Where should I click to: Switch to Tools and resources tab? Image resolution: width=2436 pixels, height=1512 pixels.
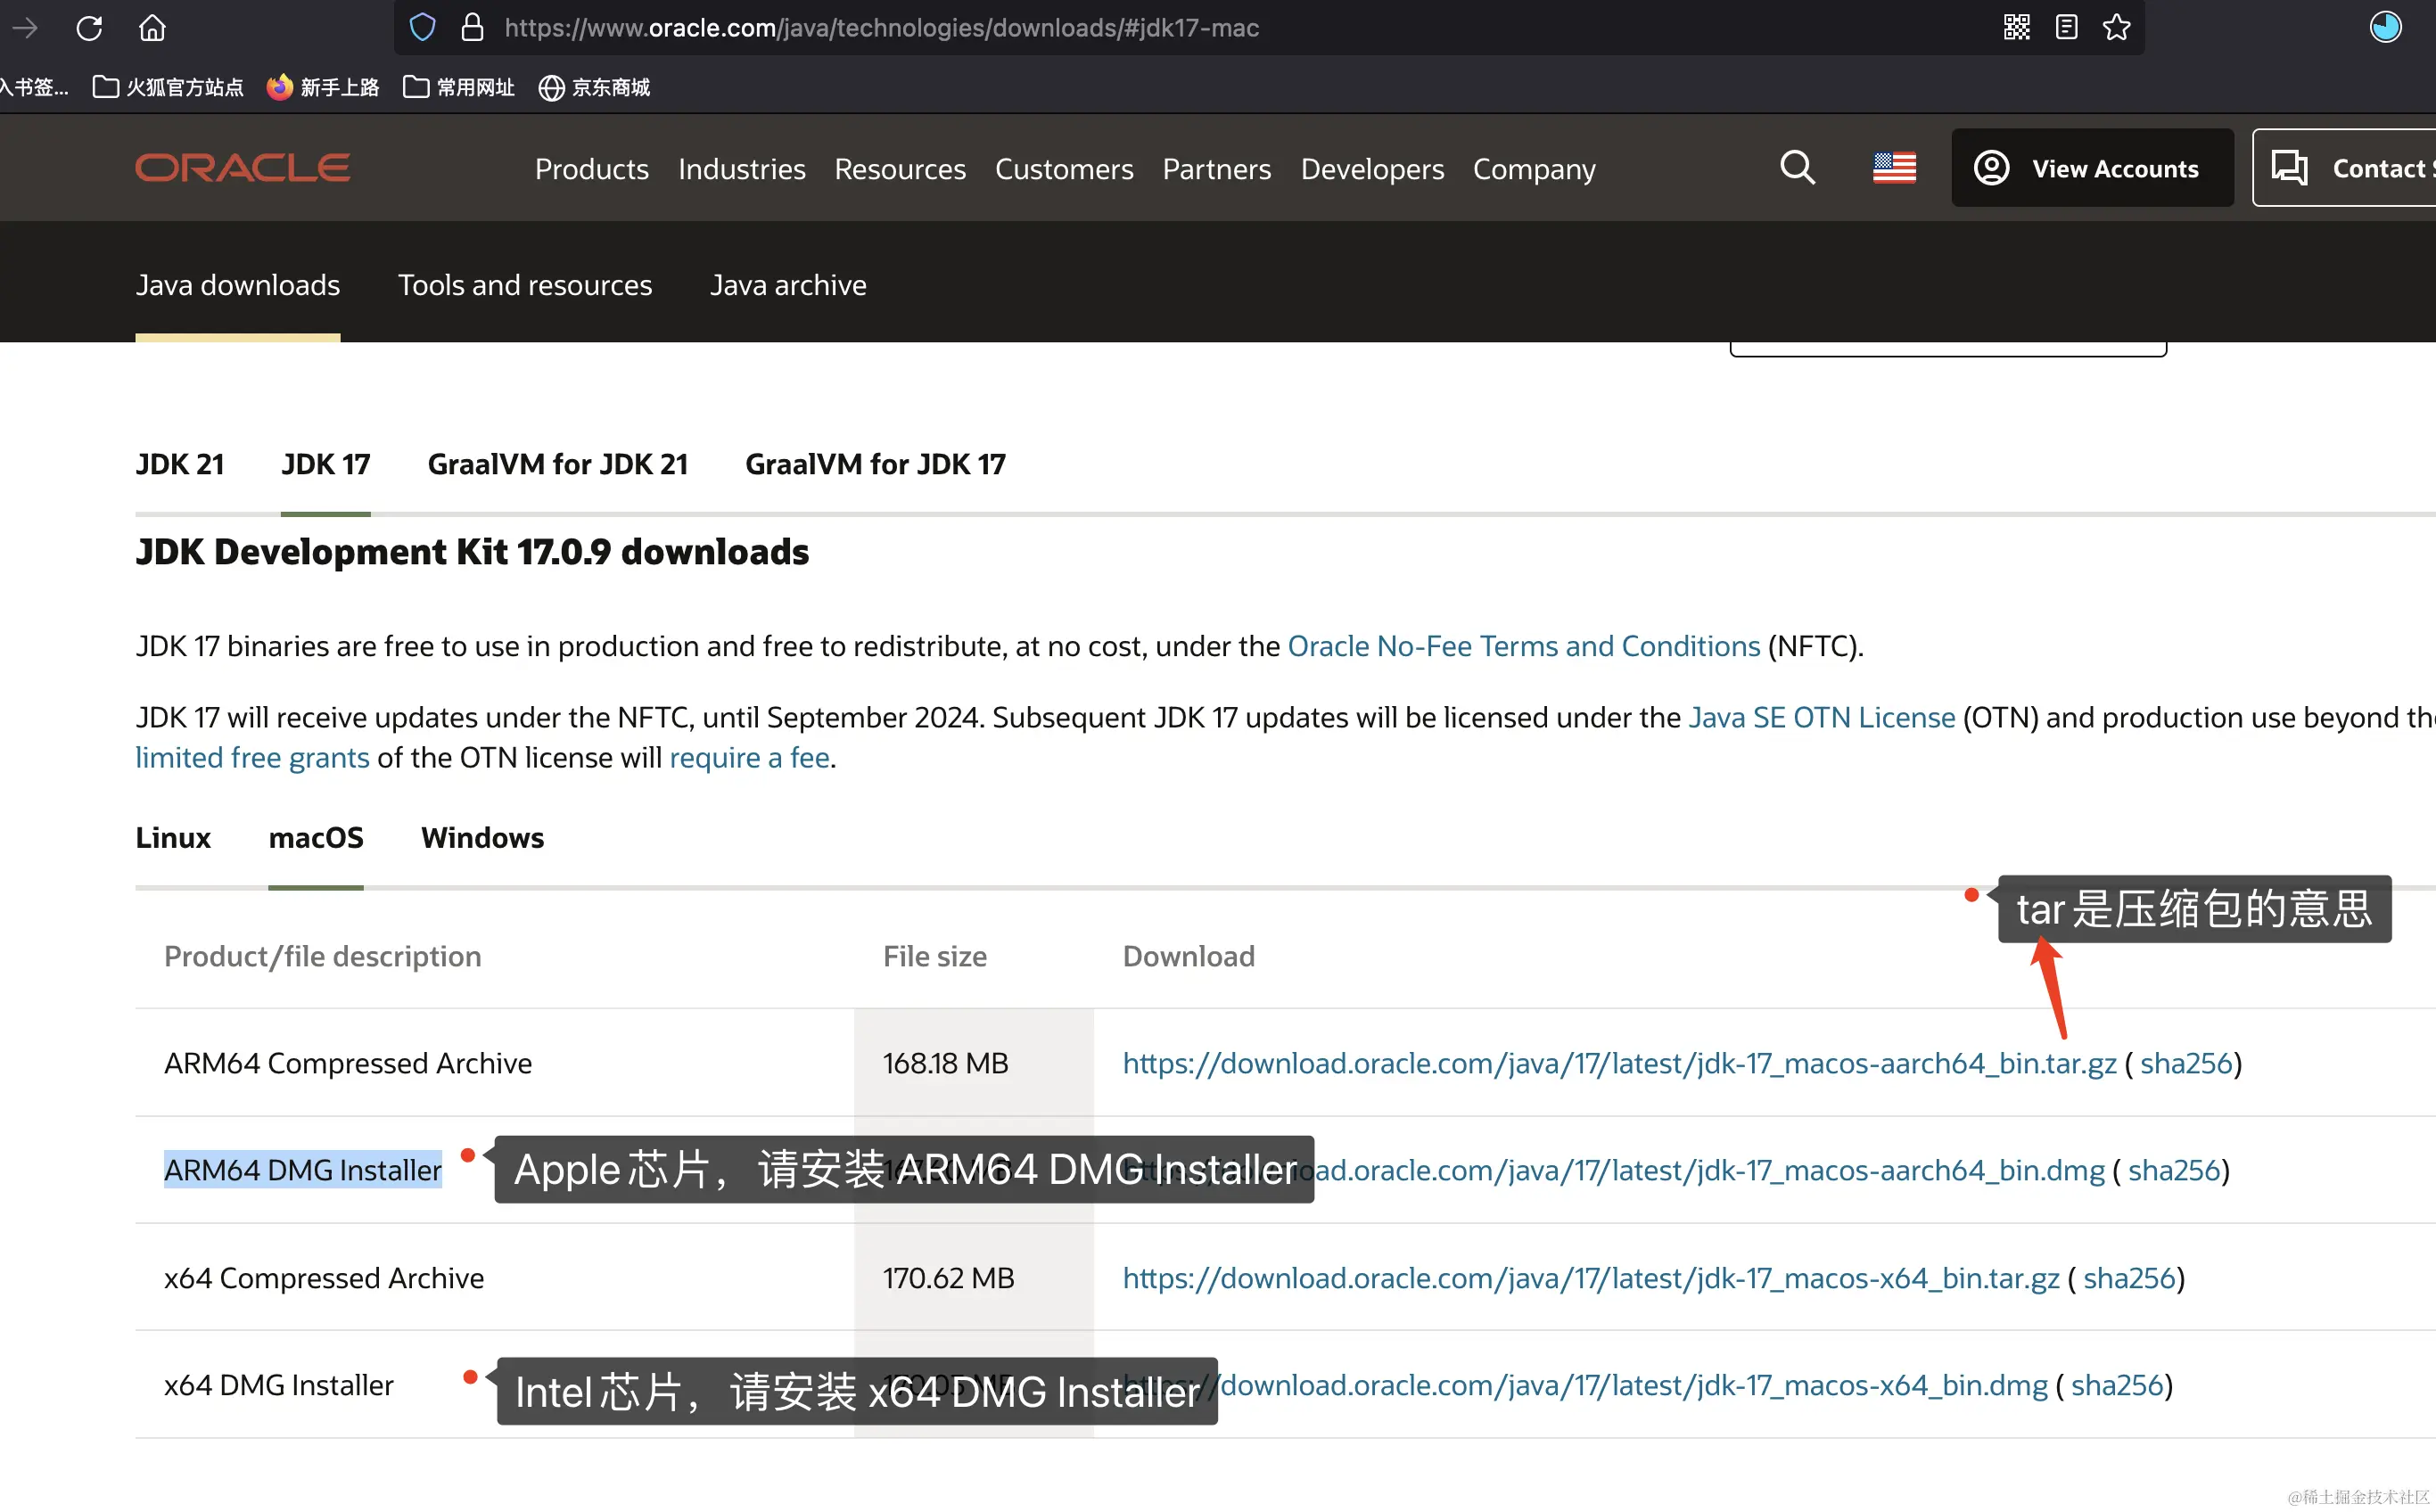click(x=525, y=286)
